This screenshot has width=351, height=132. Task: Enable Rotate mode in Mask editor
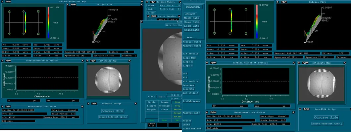[x=177, y=116]
